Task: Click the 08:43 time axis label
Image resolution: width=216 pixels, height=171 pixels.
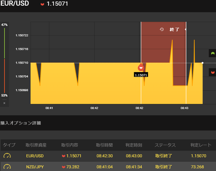Action: pos(184,108)
